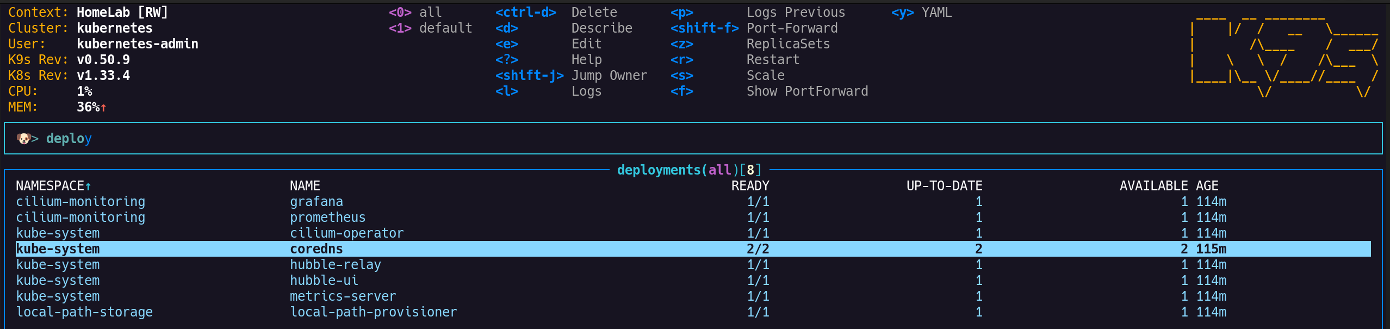The width and height of the screenshot is (1390, 329).
Task: Click the UP-TO-DATE column header
Action: pyautogui.click(x=945, y=186)
